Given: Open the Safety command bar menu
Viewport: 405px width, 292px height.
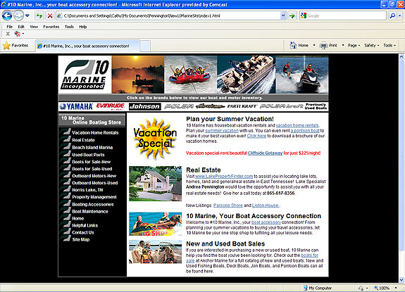Looking at the screenshot, I should tap(371, 45).
